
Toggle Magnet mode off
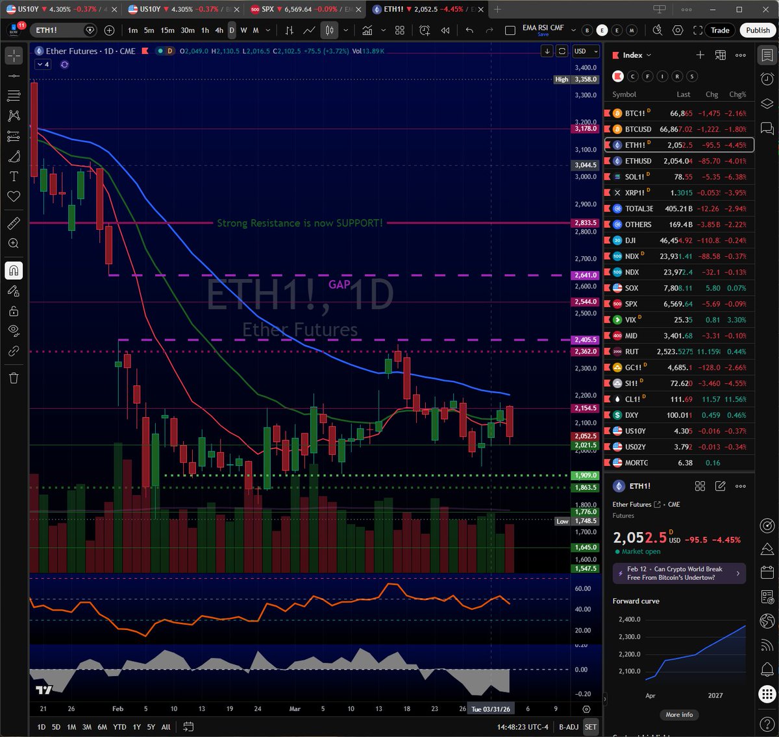(x=14, y=271)
